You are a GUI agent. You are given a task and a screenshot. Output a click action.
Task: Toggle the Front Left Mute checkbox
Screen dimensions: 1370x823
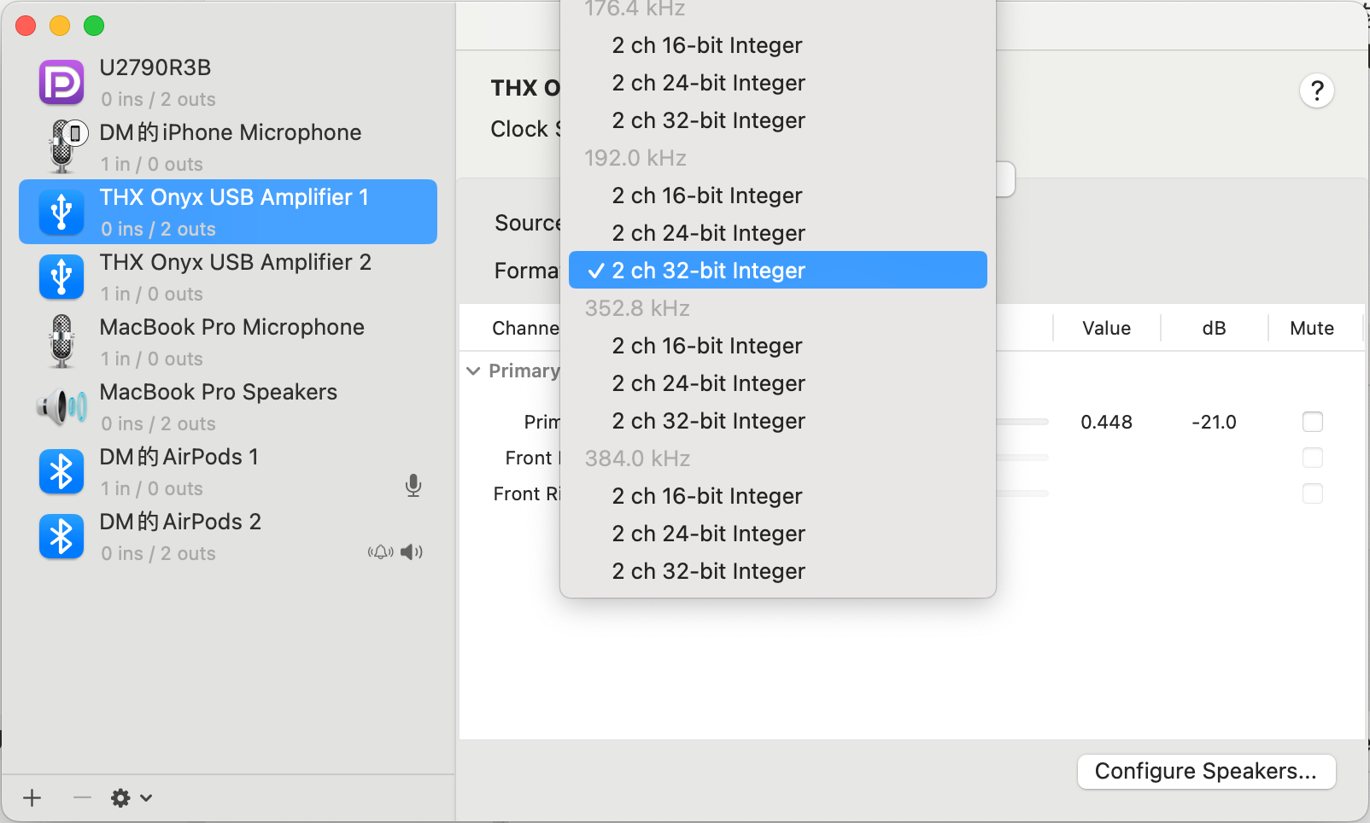point(1313,458)
